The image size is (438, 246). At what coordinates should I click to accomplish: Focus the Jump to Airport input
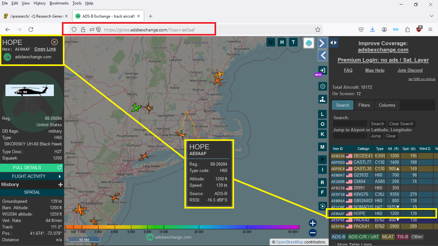coord(350,136)
